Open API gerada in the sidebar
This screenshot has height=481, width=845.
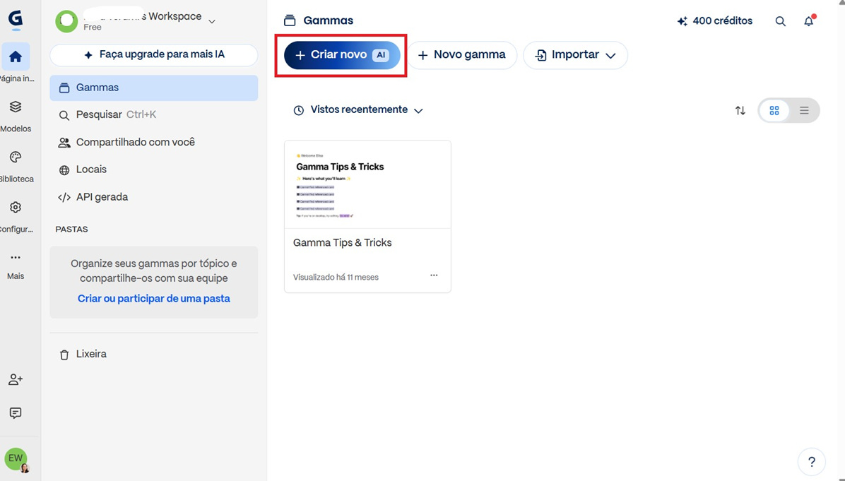point(153,197)
